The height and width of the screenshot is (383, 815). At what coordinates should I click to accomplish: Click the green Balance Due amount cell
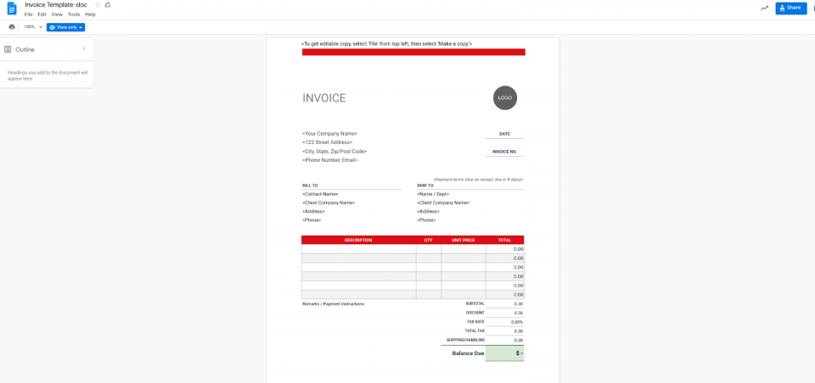(x=504, y=353)
